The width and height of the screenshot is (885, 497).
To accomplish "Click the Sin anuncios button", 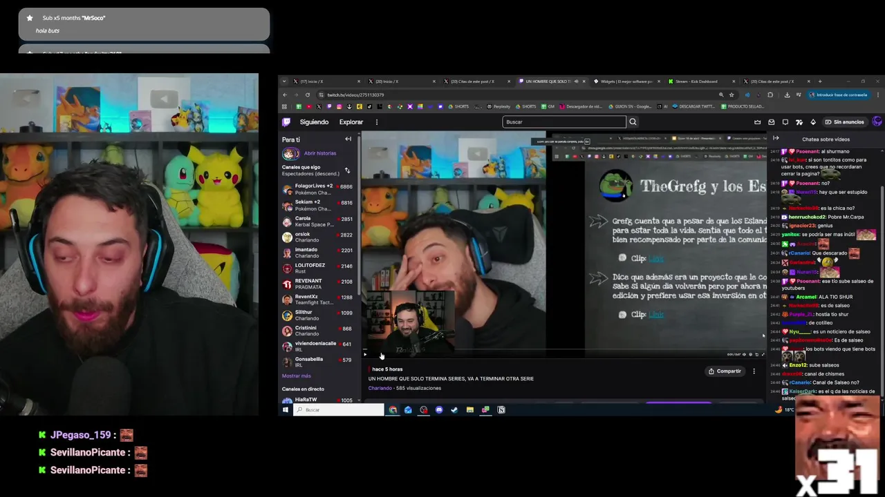I will (x=844, y=122).
